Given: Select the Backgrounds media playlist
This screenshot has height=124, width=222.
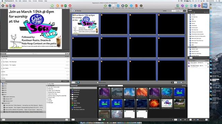Looking at the screenshot, I should (x=84, y=88).
